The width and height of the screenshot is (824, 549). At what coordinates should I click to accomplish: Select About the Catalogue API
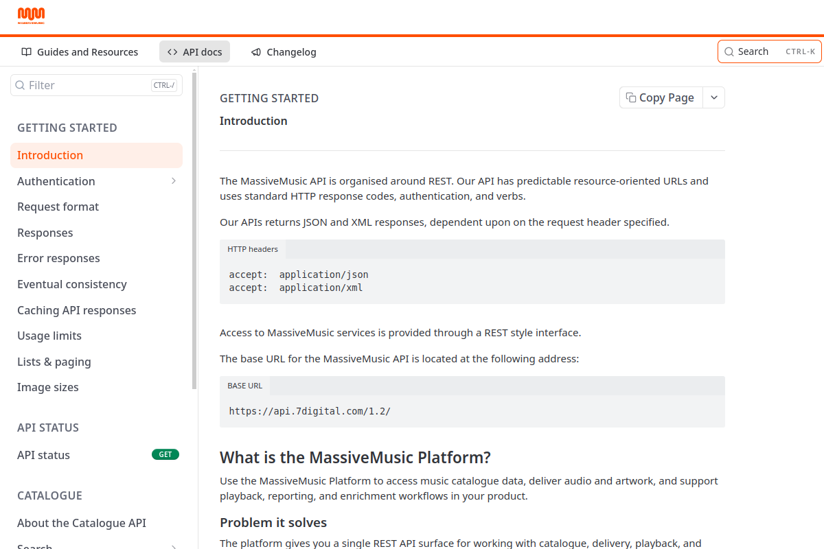[x=96, y=523]
